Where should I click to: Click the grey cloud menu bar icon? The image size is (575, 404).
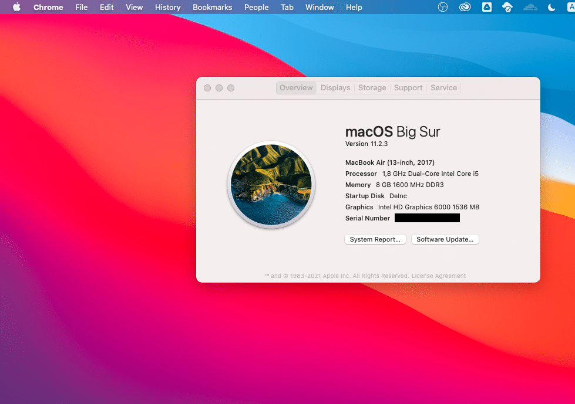click(530, 7)
